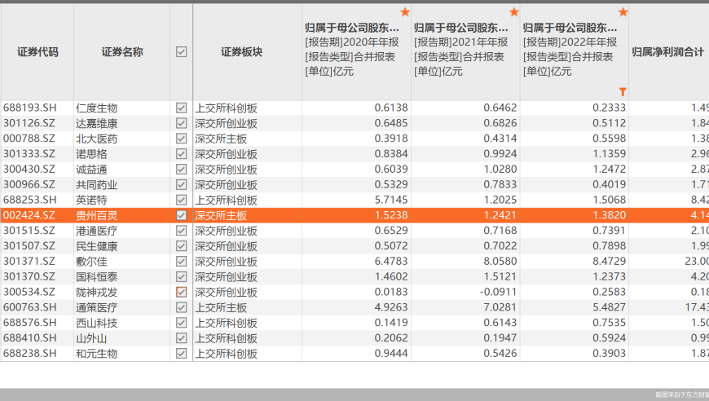Toggle the select-all checkbox in the header
The height and width of the screenshot is (401, 709).
click(x=181, y=52)
